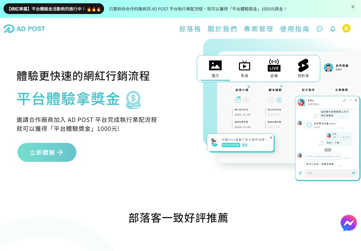Click the 目前在線上 status text
This screenshot has height=251, width=361.
pyautogui.click(x=314, y=104)
